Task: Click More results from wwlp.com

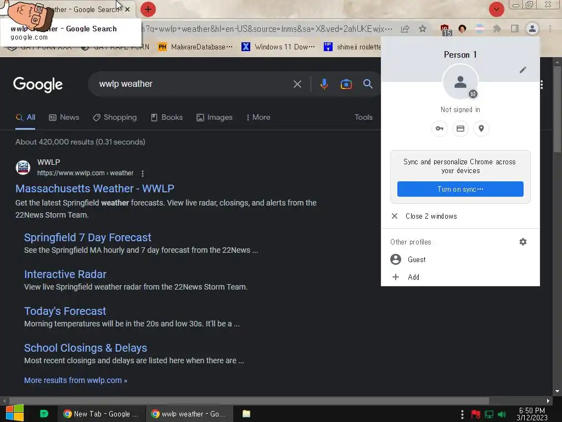Action: (76, 380)
